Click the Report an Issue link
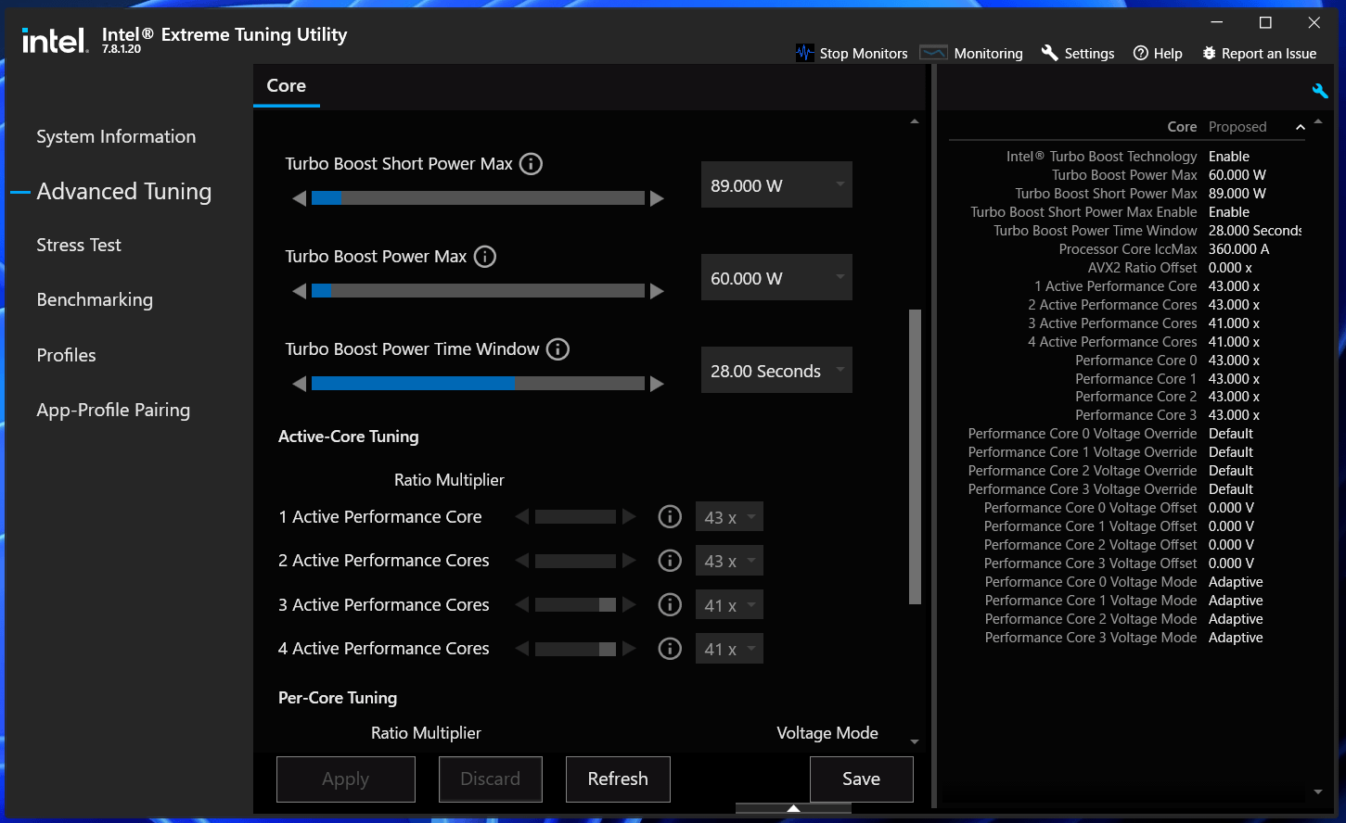 (1269, 54)
